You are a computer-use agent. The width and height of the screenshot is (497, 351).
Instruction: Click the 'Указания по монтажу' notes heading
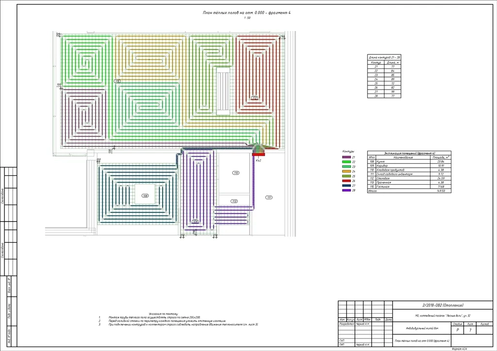pyautogui.click(x=164, y=314)
